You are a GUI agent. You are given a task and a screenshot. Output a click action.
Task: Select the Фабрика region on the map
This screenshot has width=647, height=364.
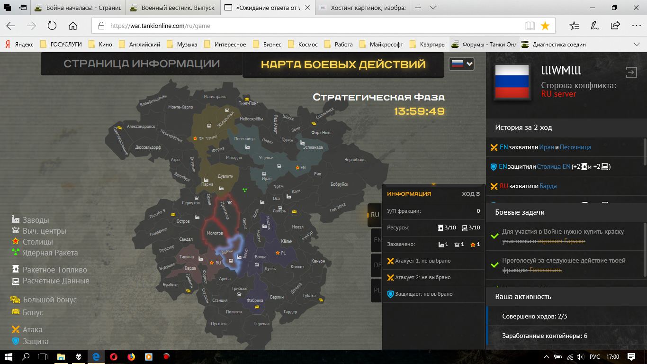coord(255,300)
